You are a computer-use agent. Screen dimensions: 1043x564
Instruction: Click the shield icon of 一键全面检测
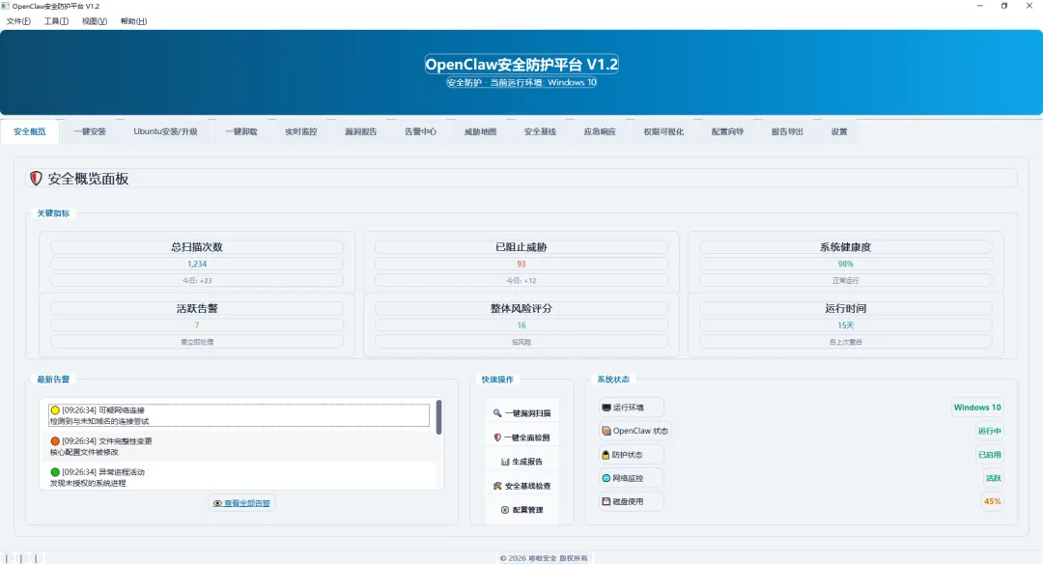(x=497, y=437)
